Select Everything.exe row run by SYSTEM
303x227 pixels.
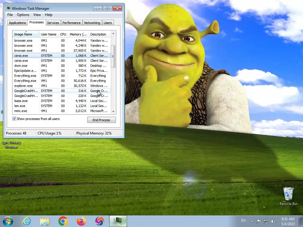pos(62,76)
